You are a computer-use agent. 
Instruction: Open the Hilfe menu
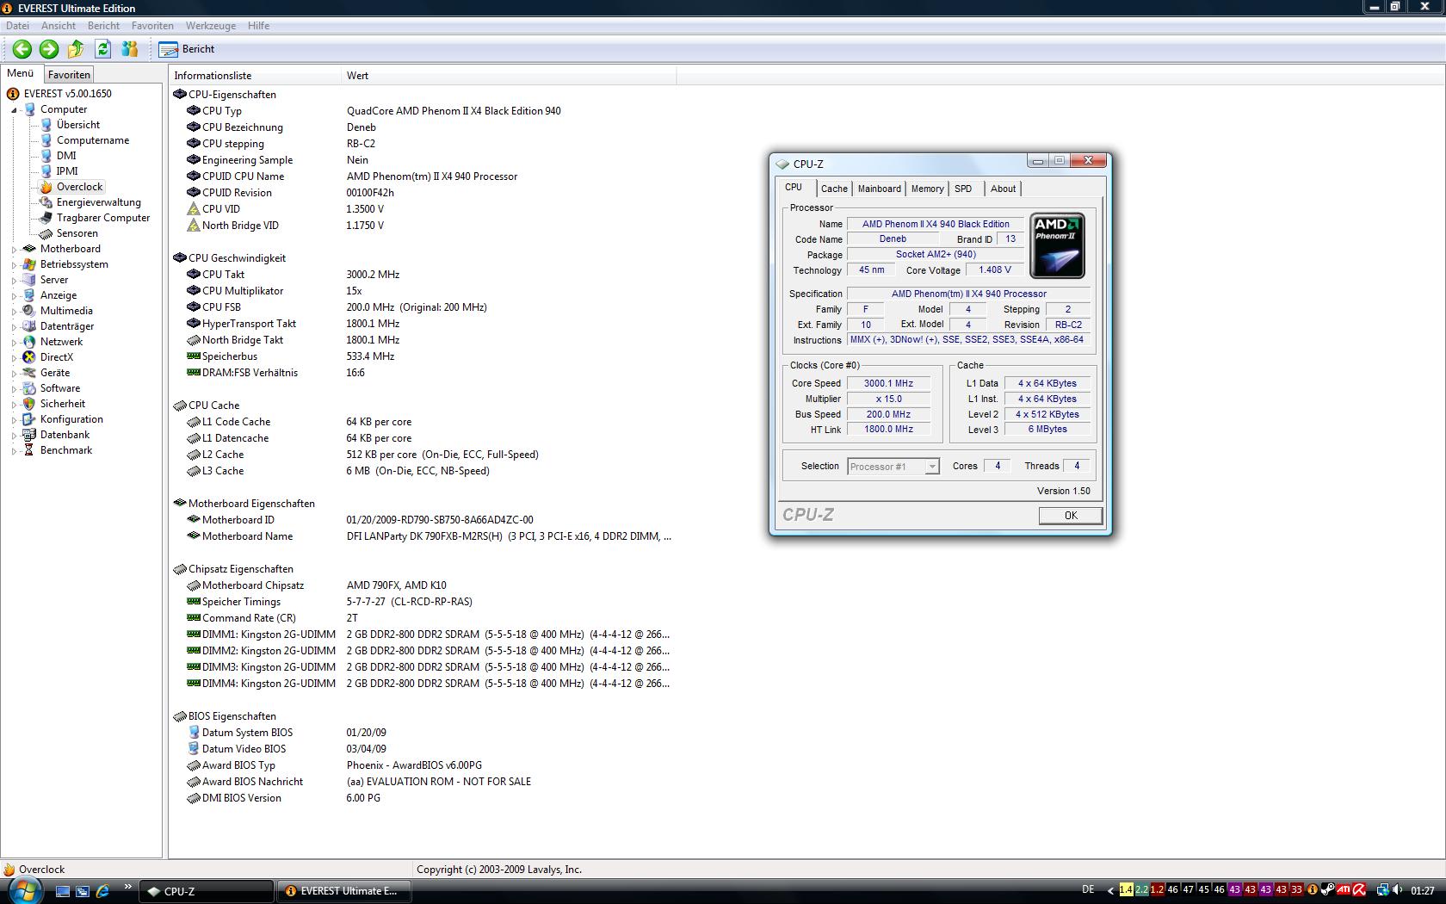(258, 26)
